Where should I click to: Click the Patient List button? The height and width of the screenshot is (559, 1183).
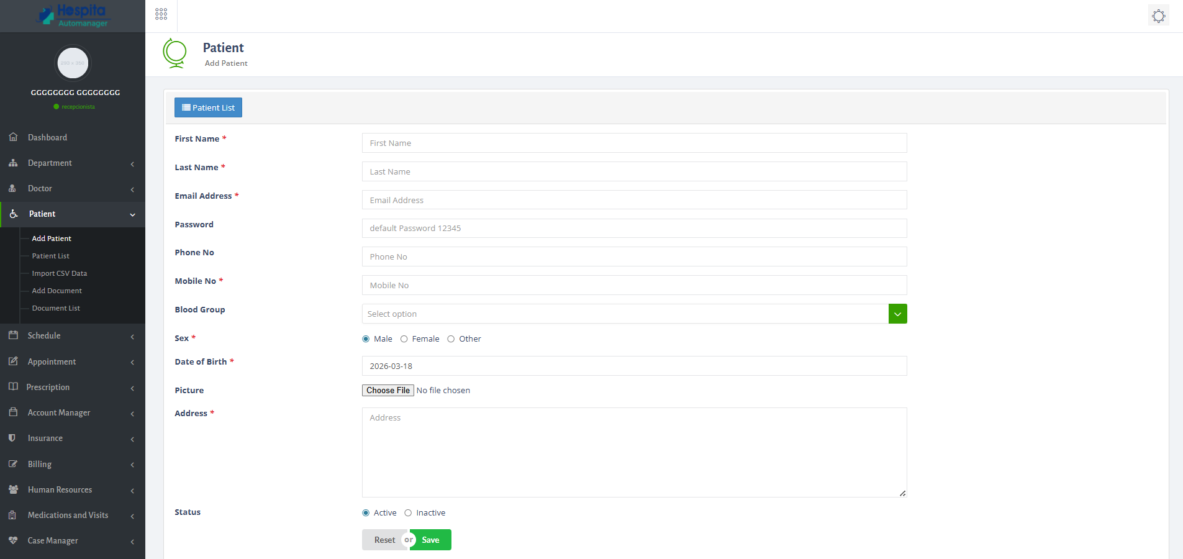coord(208,107)
